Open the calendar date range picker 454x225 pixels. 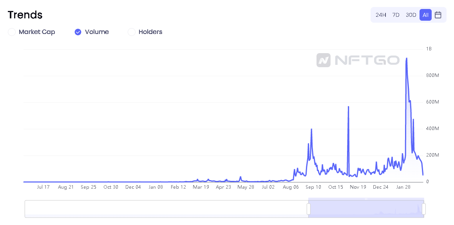[x=438, y=15]
